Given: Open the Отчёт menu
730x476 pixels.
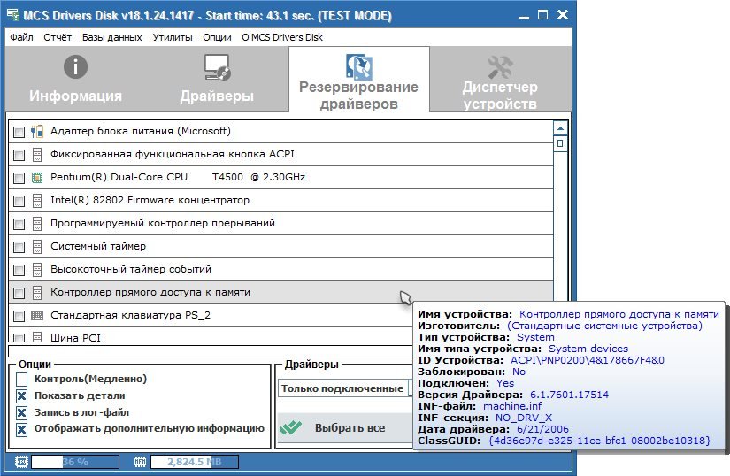Looking at the screenshot, I should coord(58,37).
